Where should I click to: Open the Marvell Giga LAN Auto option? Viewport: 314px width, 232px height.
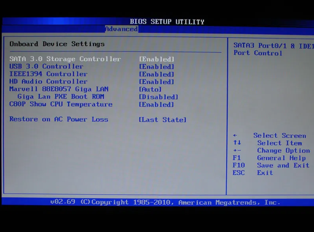click(150, 90)
